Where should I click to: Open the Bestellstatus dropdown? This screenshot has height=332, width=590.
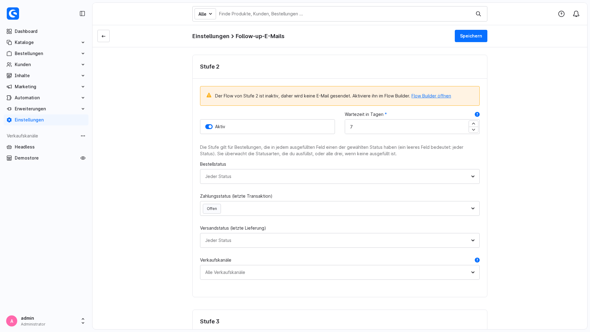pyautogui.click(x=340, y=176)
